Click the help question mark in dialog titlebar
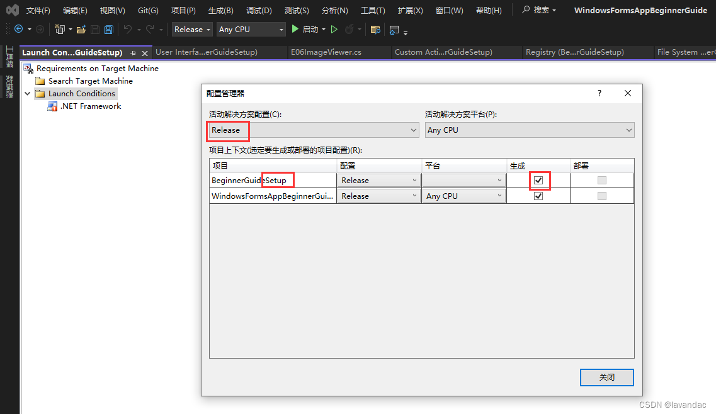This screenshot has width=716, height=414. [599, 93]
